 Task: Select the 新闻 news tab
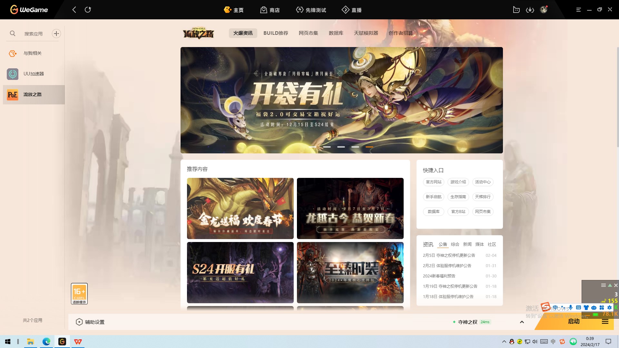point(467,245)
